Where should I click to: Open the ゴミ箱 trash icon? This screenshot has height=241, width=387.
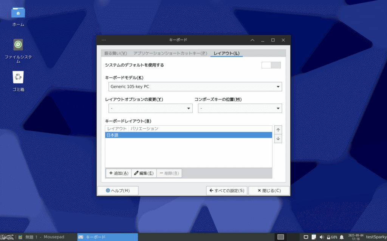pyautogui.click(x=18, y=78)
